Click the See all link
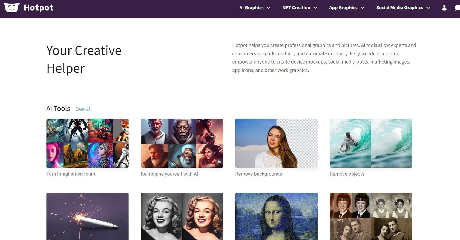This screenshot has height=240, width=460. (x=84, y=109)
